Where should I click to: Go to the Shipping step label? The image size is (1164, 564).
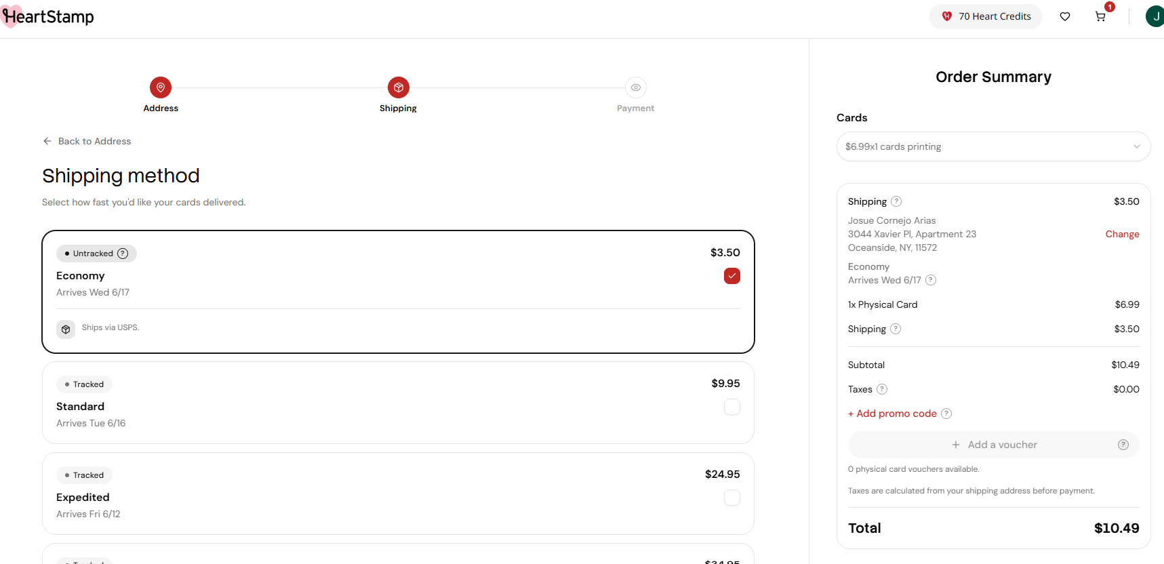398,108
